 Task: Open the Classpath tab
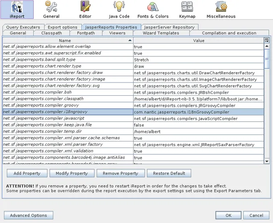tap(52, 33)
